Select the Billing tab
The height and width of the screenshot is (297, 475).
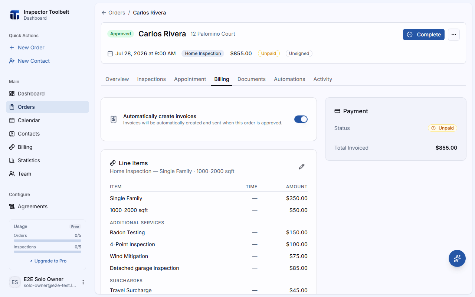click(222, 79)
